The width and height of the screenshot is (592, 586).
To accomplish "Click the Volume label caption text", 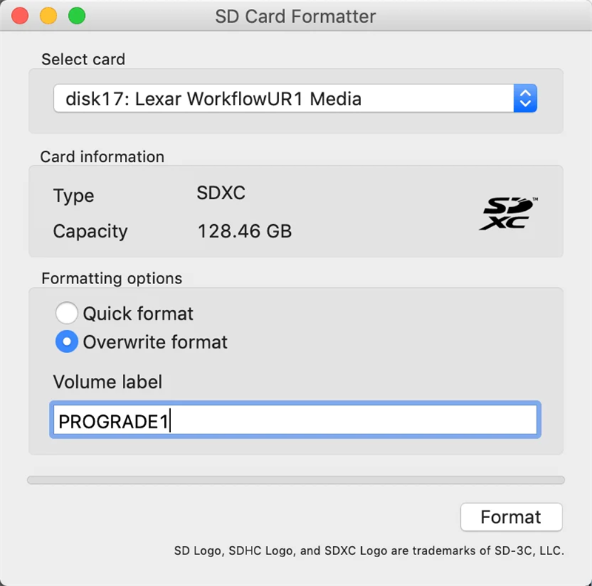I will coord(107,383).
